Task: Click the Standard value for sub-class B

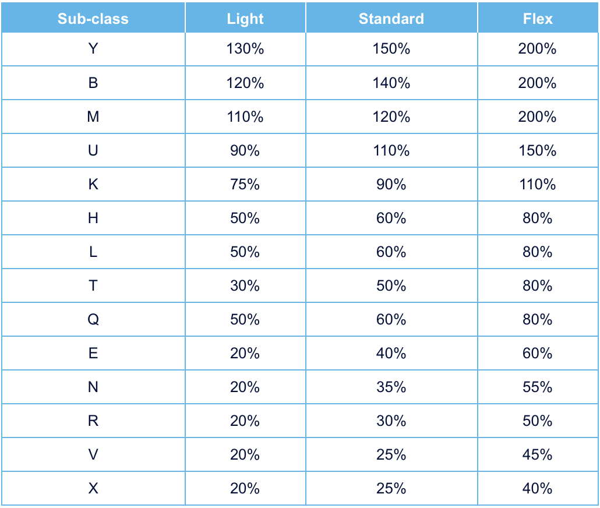Action: 391,83
